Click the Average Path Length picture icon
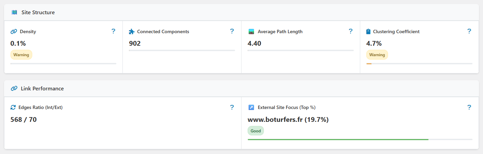Viewport: 483px width, 154px height. pos(251,31)
